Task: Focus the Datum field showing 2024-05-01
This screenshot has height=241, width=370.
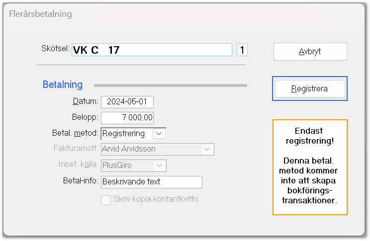Action: coord(127,102)
